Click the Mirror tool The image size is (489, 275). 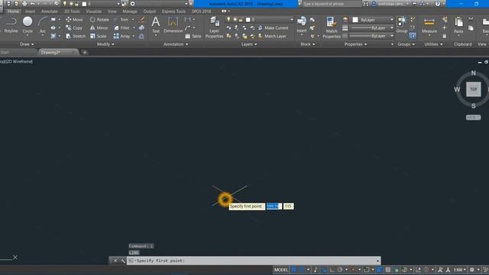(x=99, y=27)
